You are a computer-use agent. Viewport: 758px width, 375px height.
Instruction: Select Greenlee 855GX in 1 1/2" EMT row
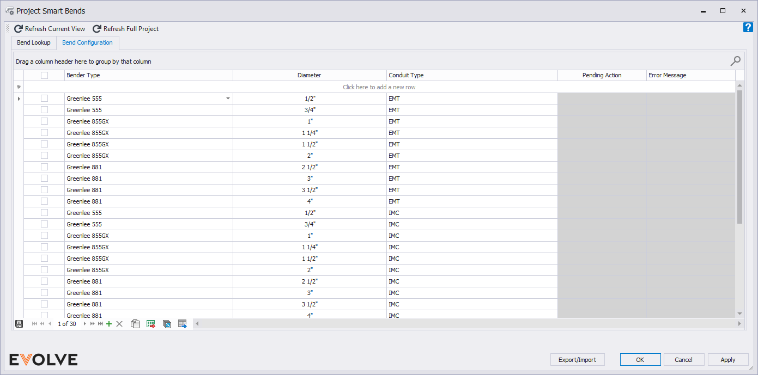[149, 144]
